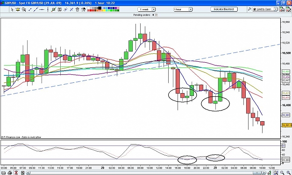Pick the white swatch at top-left of palette
This screenshot has height=175, width=292.
click(x=88, y=8)
